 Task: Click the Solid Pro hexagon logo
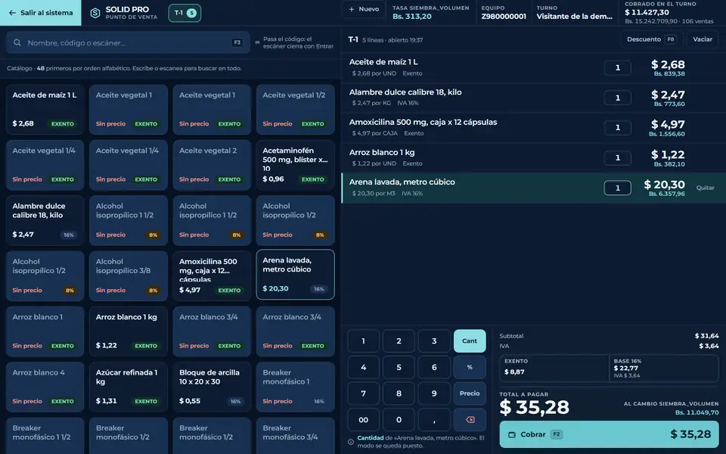click(95, 13)
